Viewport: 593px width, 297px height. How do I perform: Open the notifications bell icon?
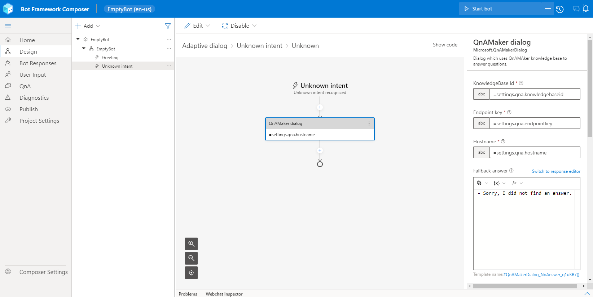tap(586, 9)
